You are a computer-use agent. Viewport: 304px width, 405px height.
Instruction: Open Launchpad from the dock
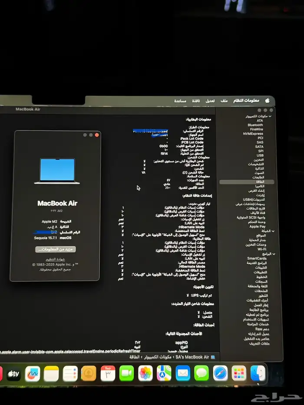pyautogui.click(x=239, y=373)
